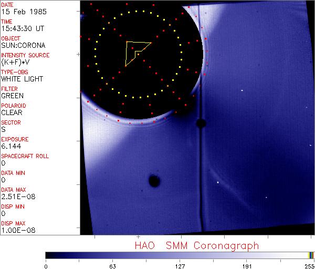Image resolution: width=315 pixels, height=269 pixels.
Task: Click the DISP MAX label
Action: tap(13, 223)
